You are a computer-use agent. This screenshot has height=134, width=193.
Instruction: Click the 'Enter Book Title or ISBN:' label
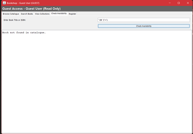[x=15, y=20]
